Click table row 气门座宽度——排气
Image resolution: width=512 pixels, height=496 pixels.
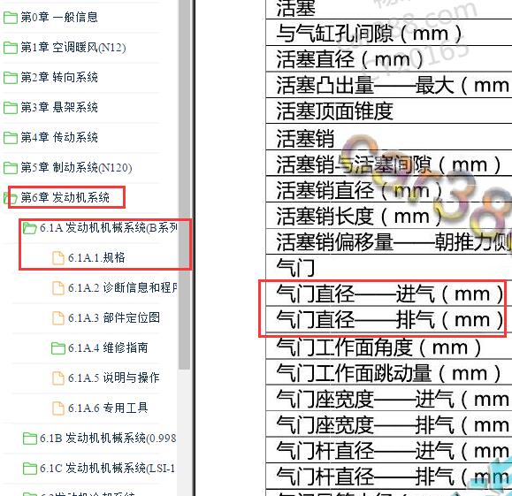pos(389,424)
